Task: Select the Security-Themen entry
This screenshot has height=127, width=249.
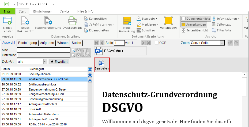Action: [44, 74]
